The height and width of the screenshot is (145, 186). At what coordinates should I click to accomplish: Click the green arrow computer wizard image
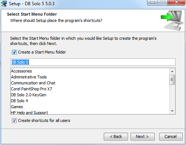[172, 20]
